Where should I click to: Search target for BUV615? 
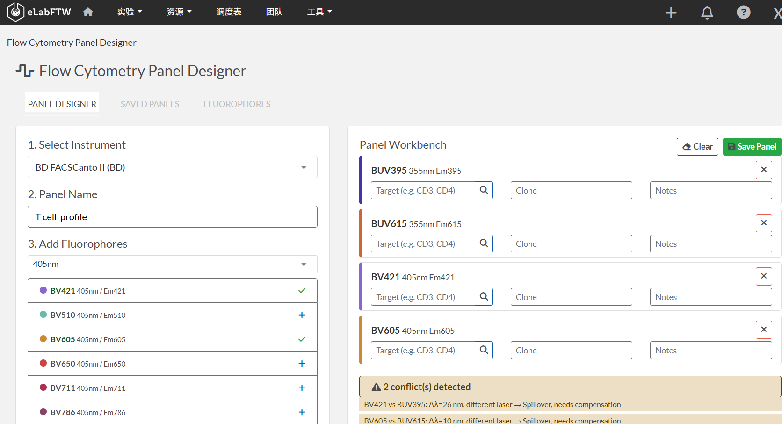484,244
